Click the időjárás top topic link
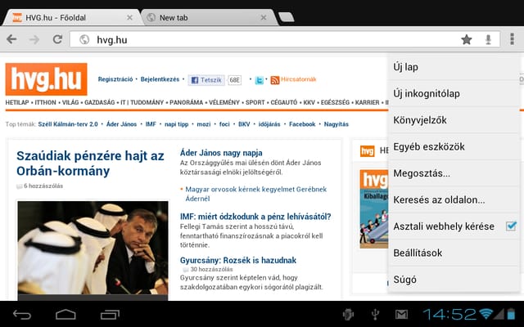This screenshot has width=524, height=327. (x=269, y=124)
